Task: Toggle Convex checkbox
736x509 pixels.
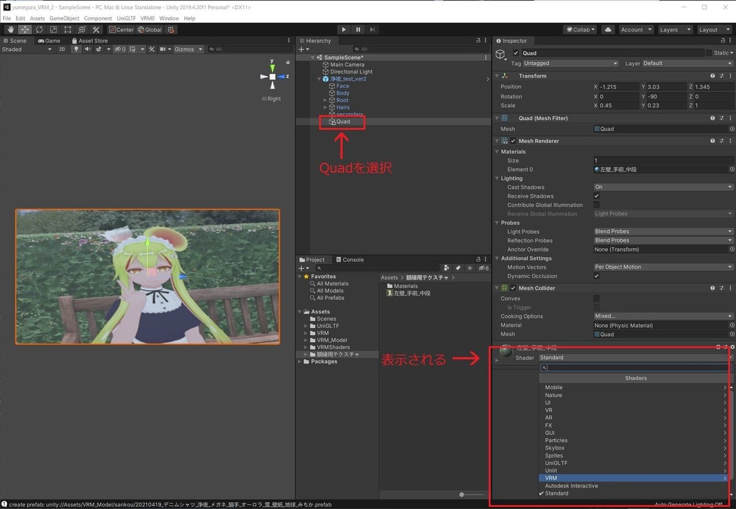Action: point(597,299)
